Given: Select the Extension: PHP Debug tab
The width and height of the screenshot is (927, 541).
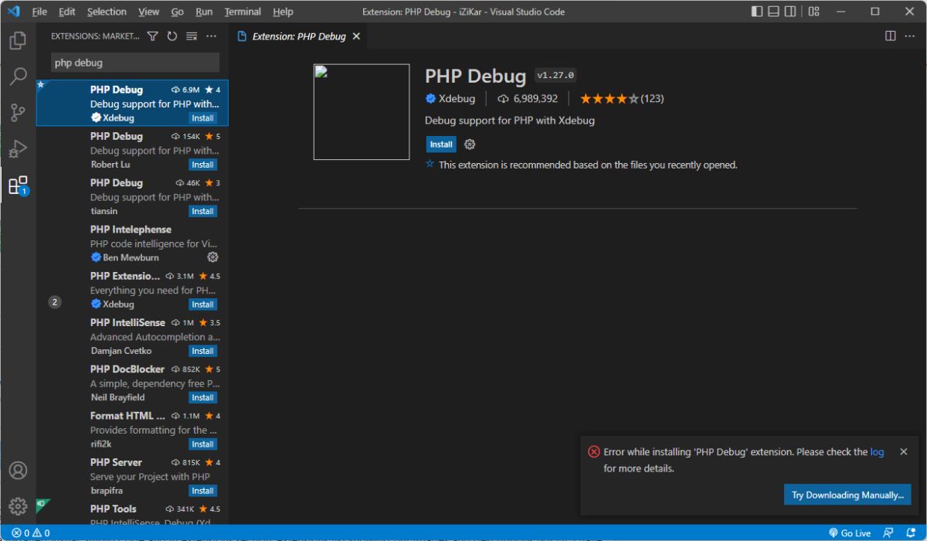Looking at the screenshot, I should coord(299,36).
